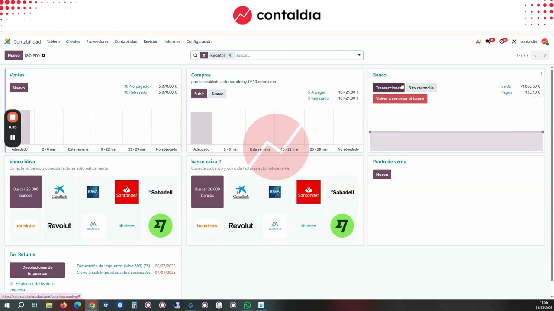Viewport: 554px width, 311px height.
Task: Open the contaldia user avatar menu
Action: 545,41
